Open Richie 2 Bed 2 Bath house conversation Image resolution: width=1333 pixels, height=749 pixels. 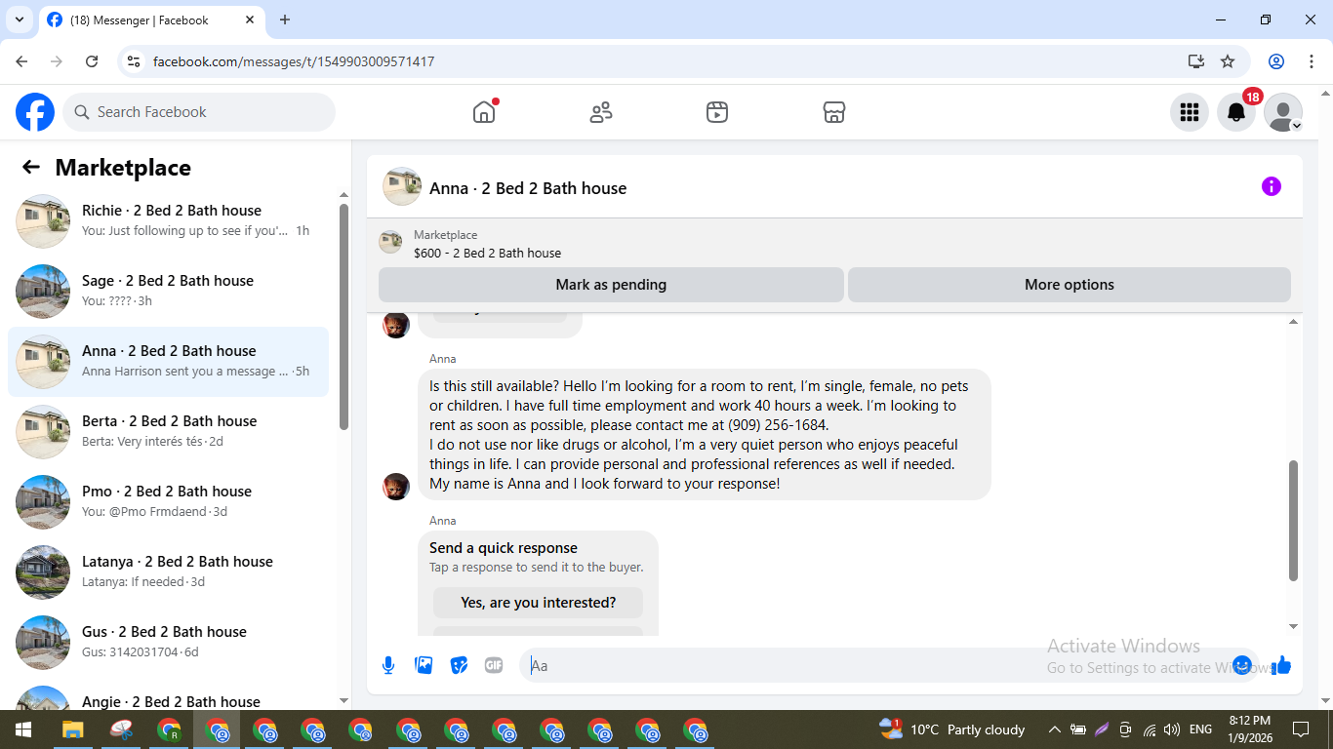[x=168, y=221]
